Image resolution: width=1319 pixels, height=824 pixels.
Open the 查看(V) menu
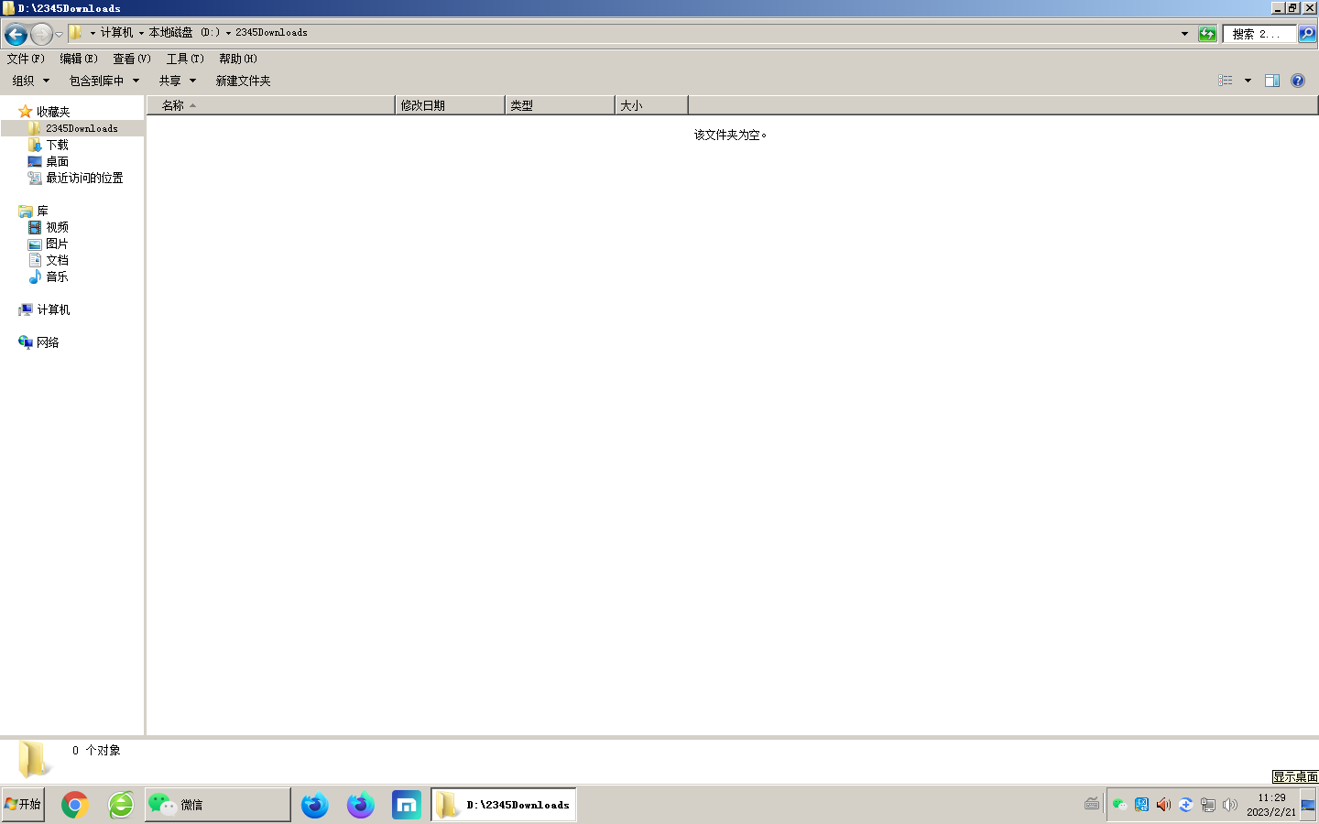(132, 59)
